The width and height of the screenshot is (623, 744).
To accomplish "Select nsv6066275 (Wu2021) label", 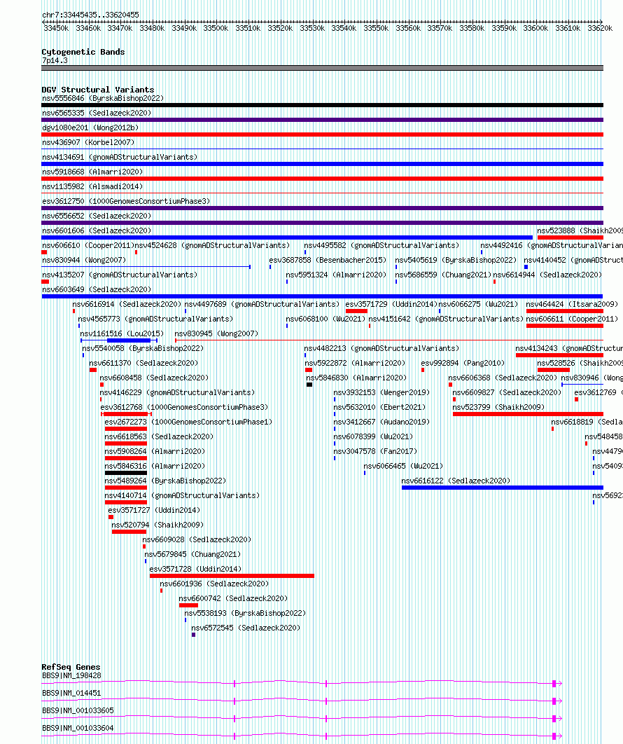I will (x=478, y=304).
